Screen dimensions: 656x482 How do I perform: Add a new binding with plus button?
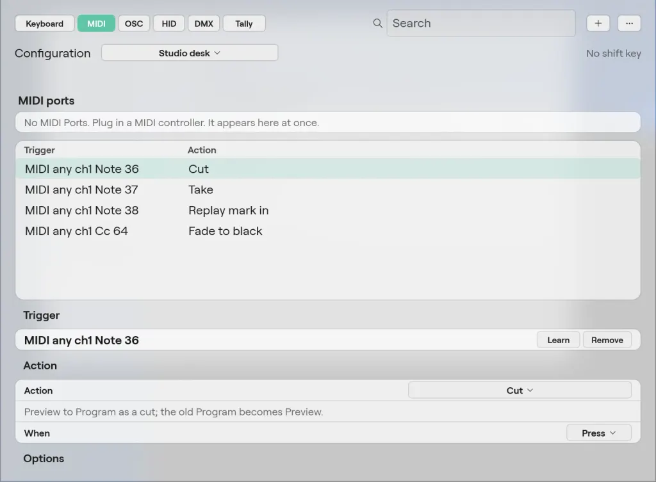pyautogui.click(x=598, y=24)
